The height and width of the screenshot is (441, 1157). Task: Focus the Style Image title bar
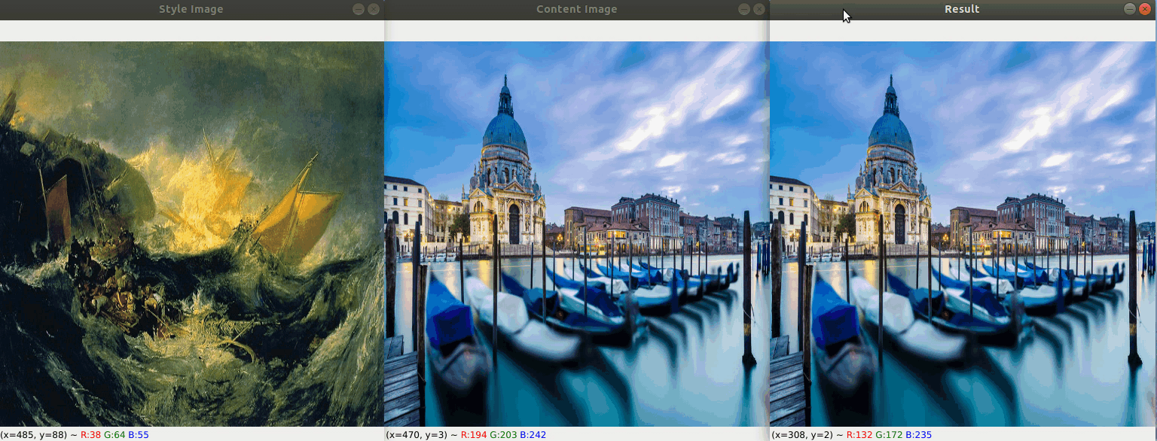(191, 9)
